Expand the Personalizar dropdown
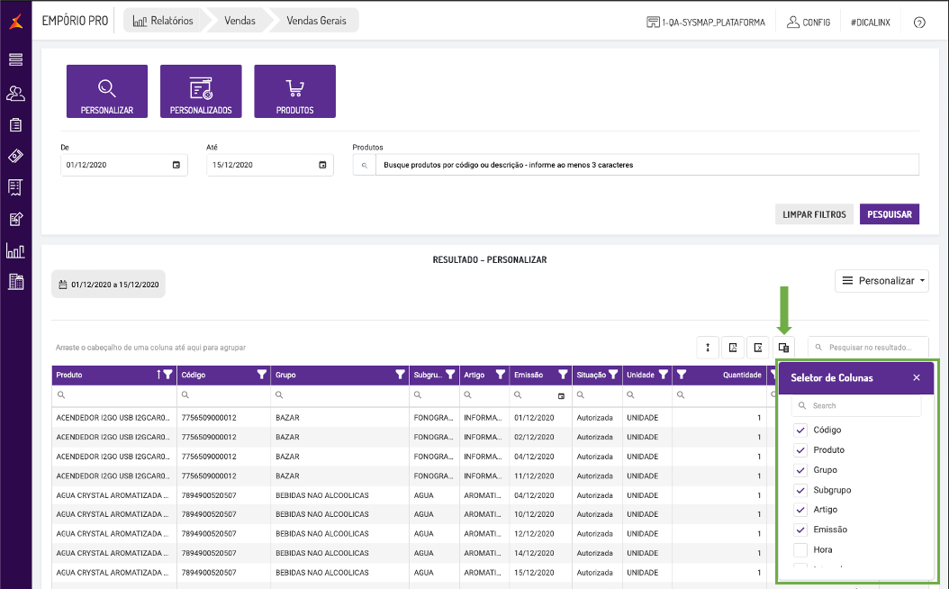Viewport: 949px width, 589px height. (x=881, y=281)
